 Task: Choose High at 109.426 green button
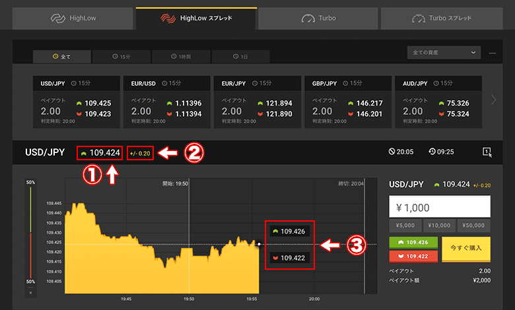coord(413,243)
